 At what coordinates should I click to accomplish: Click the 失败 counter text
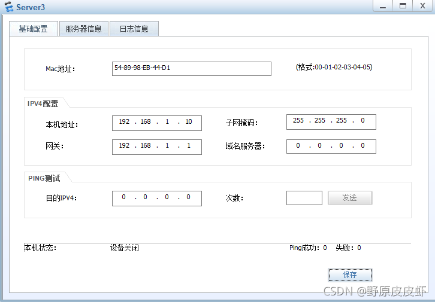click(x=348, y=248)
